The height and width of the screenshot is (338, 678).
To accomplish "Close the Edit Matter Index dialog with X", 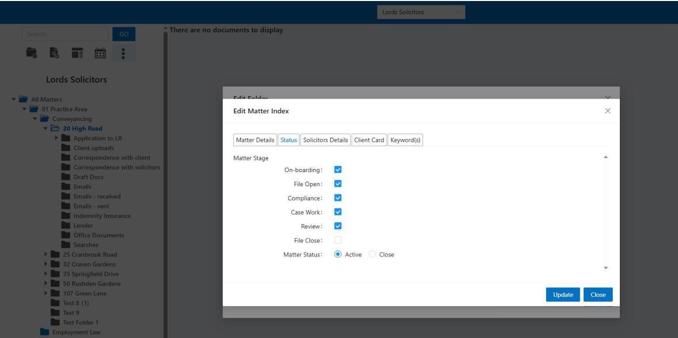I will tap(608, 111).
